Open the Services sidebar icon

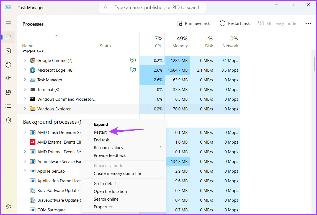pos(8,120)
